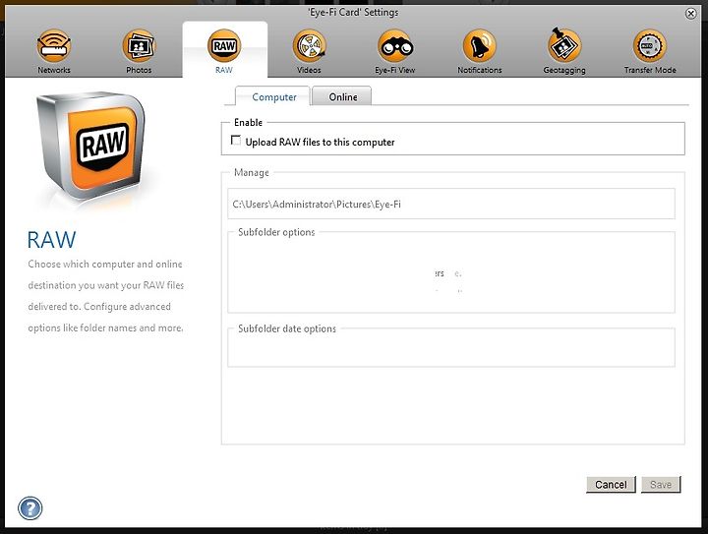Open the Notifications bell icon

tap(480, 46)
